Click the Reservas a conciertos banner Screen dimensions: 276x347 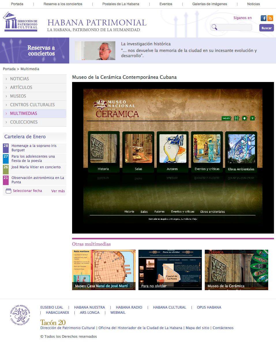(35, 51)
